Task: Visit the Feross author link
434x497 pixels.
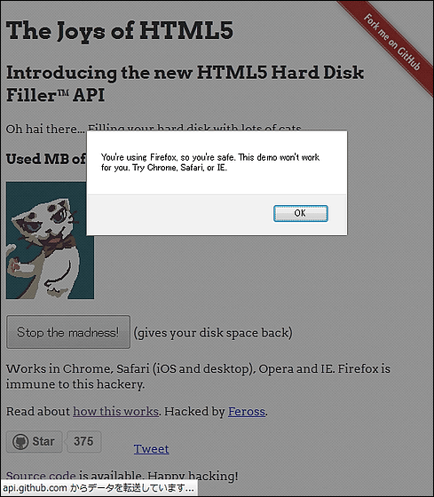Action: click(x=247, y=412)
